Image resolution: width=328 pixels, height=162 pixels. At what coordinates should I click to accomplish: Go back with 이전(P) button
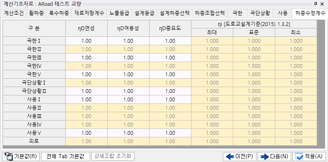(x=240, y=157)
